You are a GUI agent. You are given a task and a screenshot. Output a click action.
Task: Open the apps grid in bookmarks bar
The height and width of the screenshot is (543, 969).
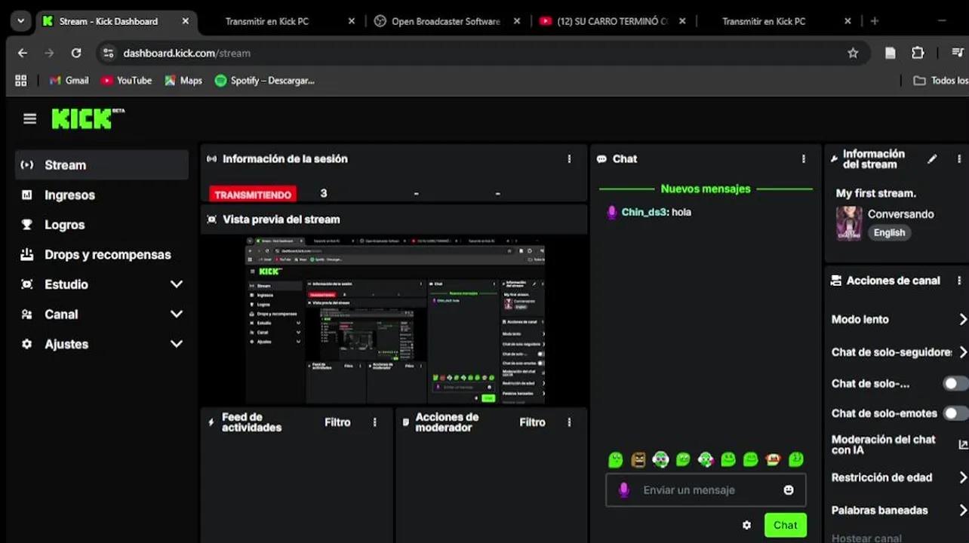pos(21,81)
